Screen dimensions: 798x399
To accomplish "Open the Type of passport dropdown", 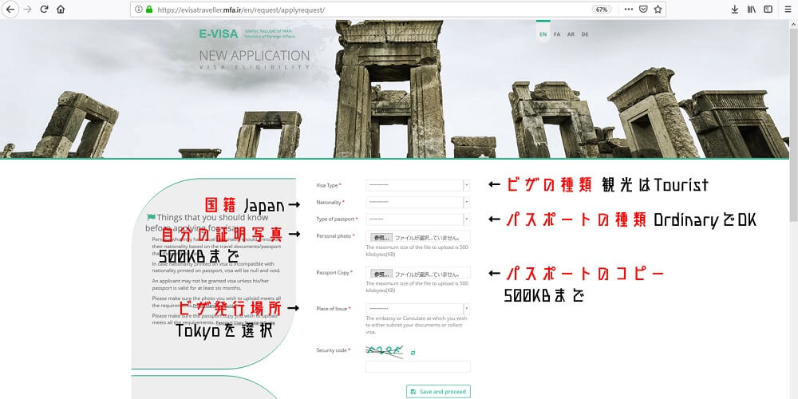I will [418, 219].
